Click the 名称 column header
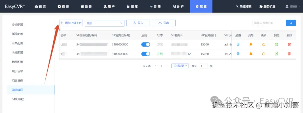This screenshot has width=303, height=113. pyautogui.click(x=63, y=35)
